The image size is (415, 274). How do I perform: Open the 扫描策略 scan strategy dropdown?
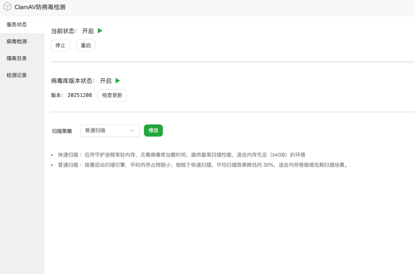coord(110,131)
